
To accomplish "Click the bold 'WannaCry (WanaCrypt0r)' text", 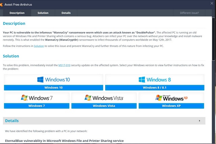I will tap(61, 40).
